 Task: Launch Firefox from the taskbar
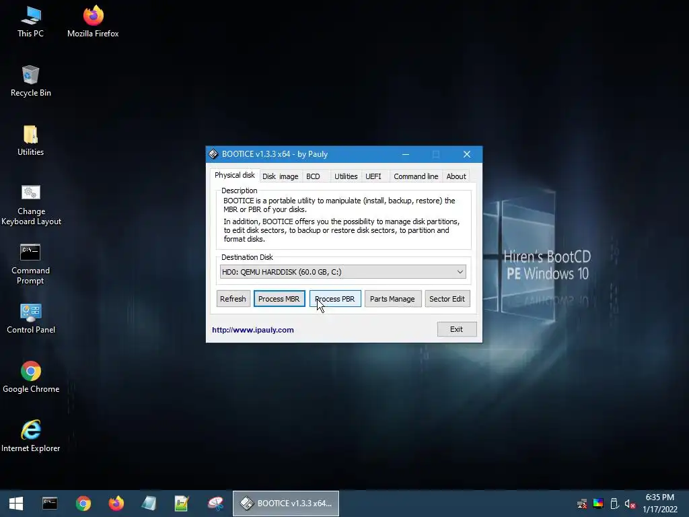(116, 504)
